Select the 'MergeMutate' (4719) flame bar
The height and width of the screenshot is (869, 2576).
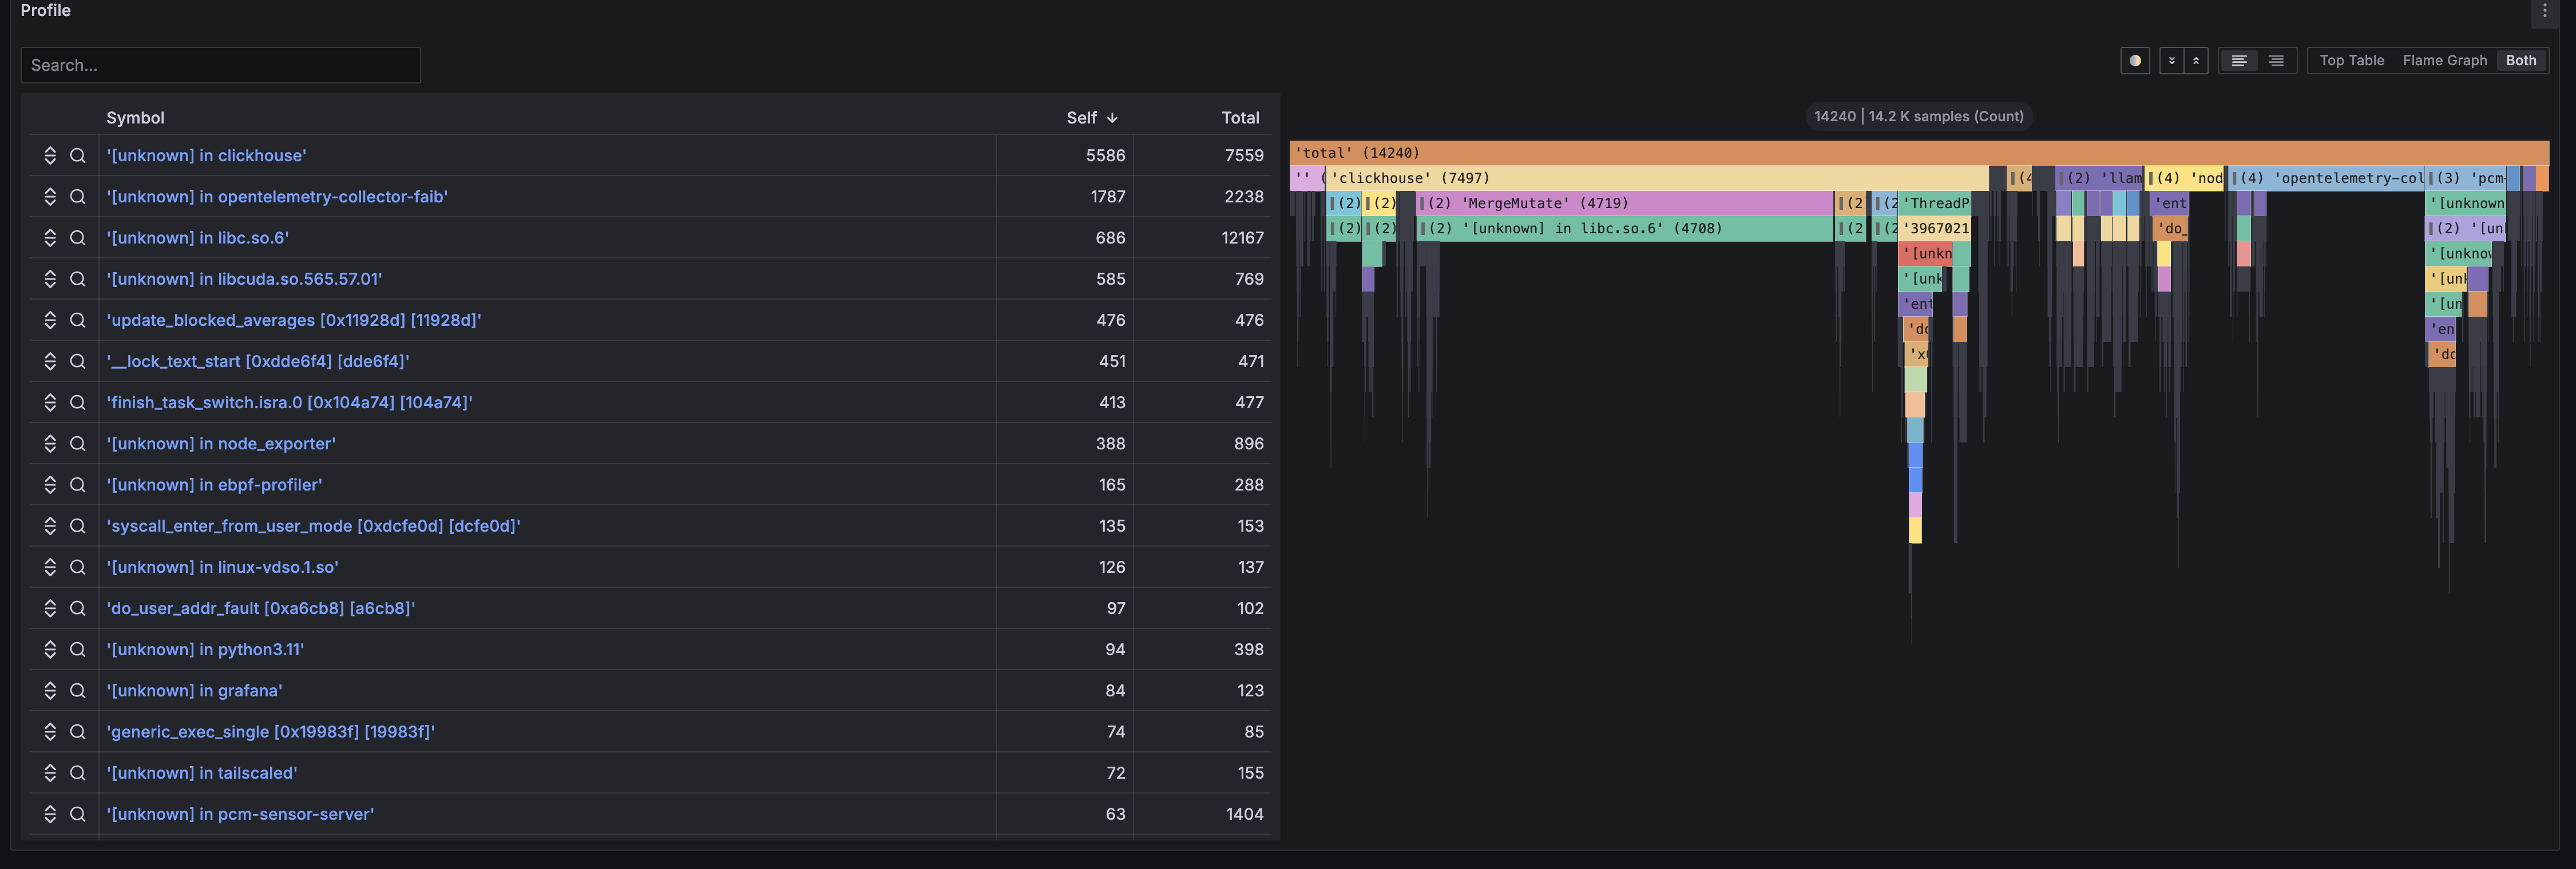tap(1624, 203)
